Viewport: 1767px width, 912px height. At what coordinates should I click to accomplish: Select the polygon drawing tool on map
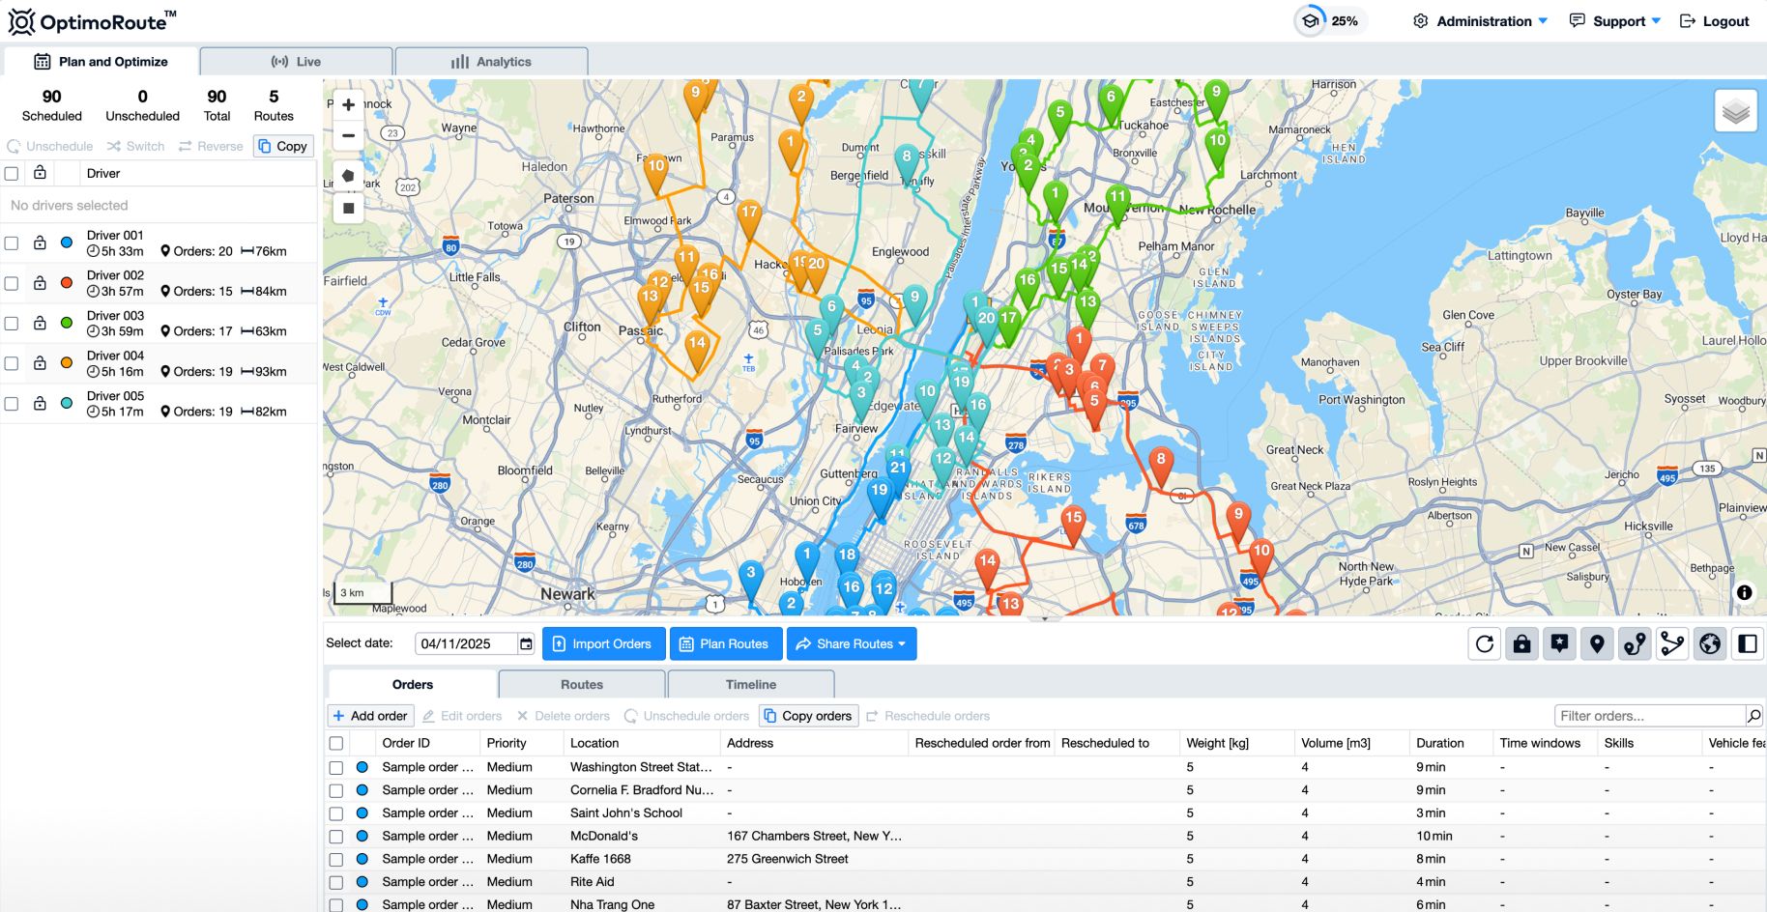348,176
